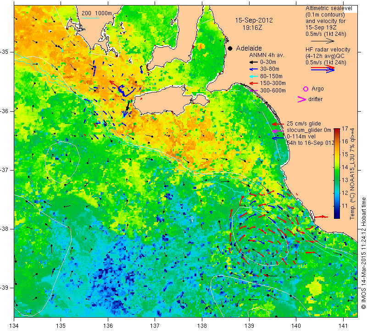Click the black Adelaide city dot
The width and height of the screenshot is (367, 331).
click(230, 48)
